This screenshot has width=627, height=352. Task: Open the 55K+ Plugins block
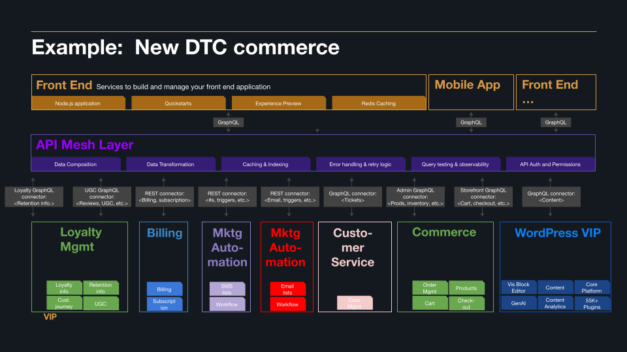coord(592,303)
